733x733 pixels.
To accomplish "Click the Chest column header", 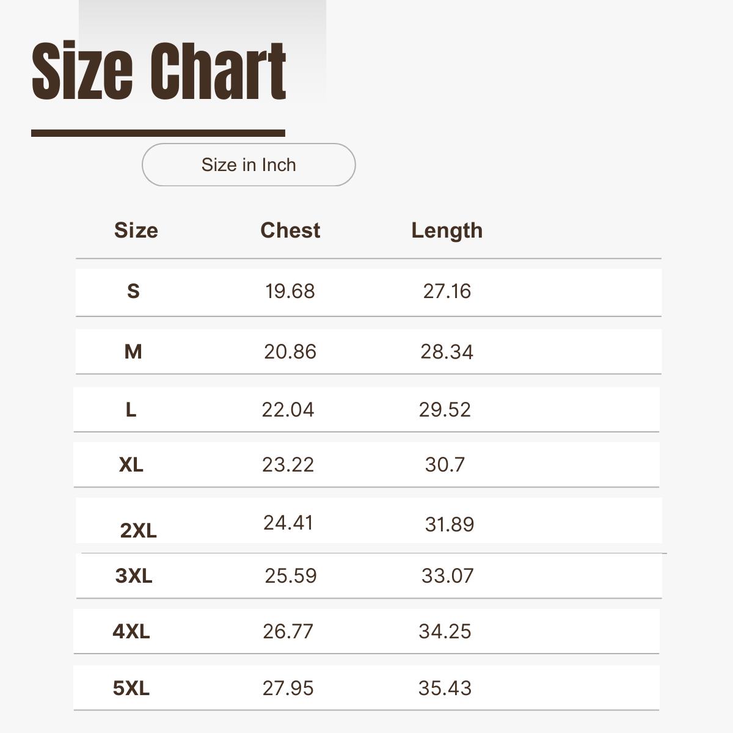I will (290, 230).
